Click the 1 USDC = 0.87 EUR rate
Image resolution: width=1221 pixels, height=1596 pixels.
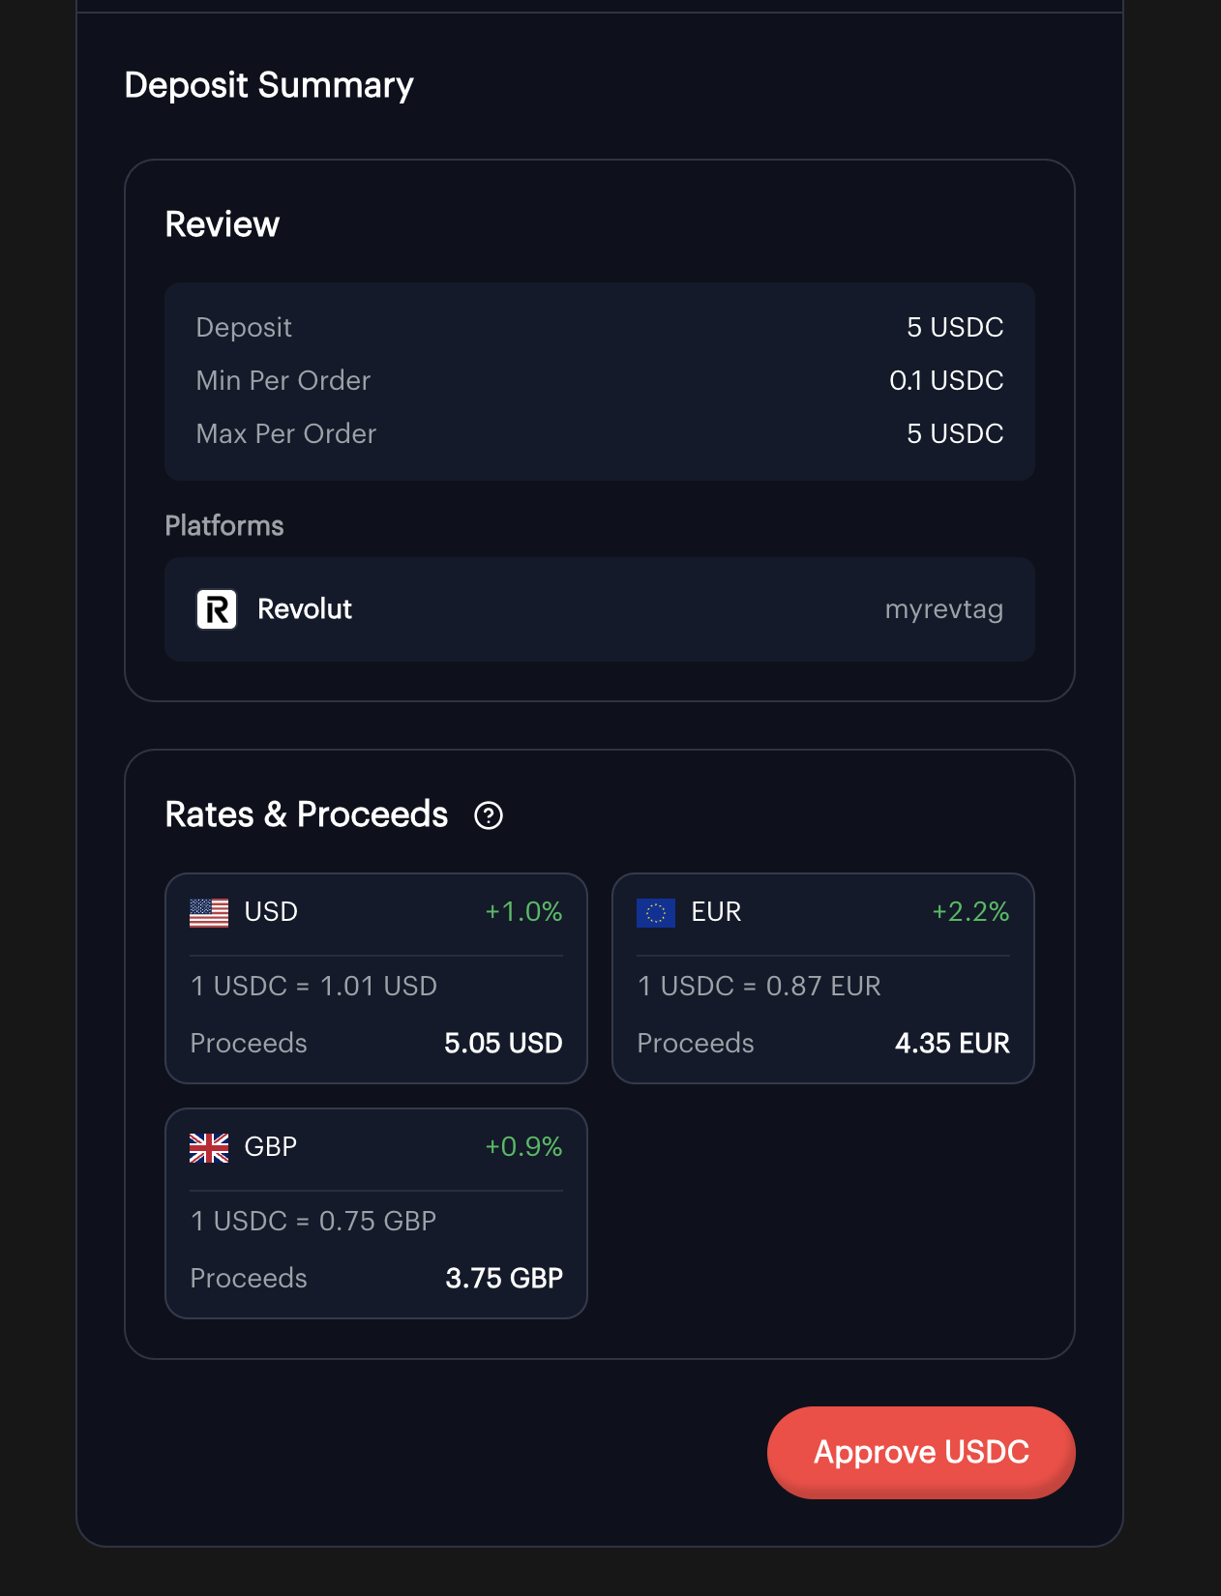tap(759, 986)
